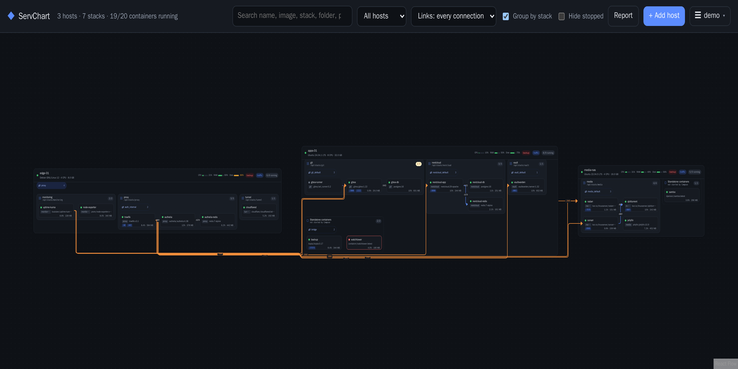The width and height of the screenshot is (738, 369).
Task: Select the proxy network chip on edge-01
Action: (51, 186)
